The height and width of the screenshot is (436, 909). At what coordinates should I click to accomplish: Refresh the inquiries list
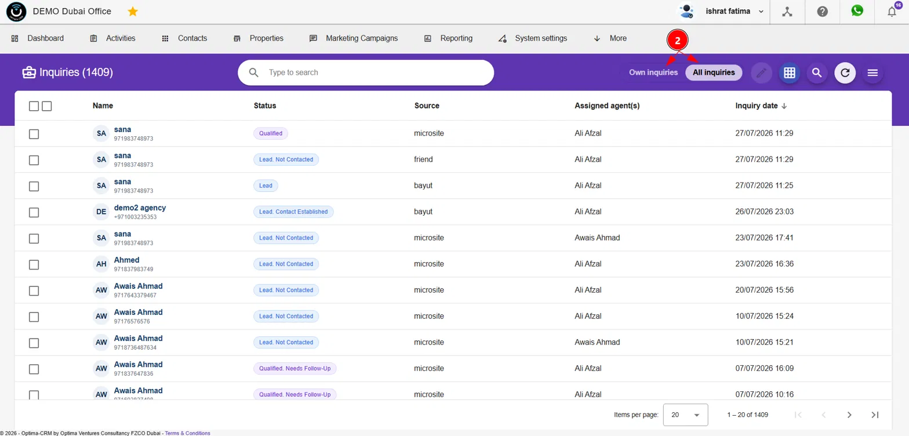tap(845, 73)
